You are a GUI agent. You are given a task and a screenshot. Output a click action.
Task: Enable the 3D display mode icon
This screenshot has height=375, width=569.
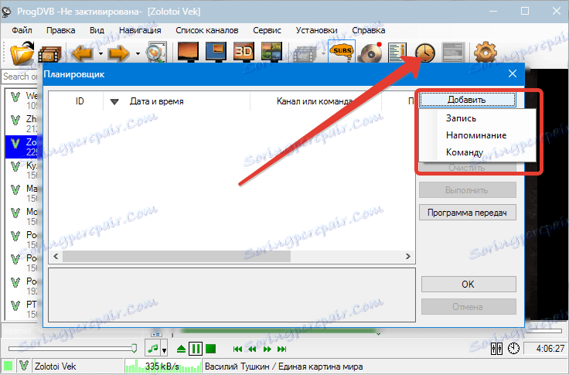pyautogui.click(x=244, y=53)
